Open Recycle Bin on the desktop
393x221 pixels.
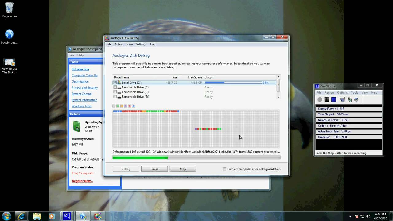point(9,10)
